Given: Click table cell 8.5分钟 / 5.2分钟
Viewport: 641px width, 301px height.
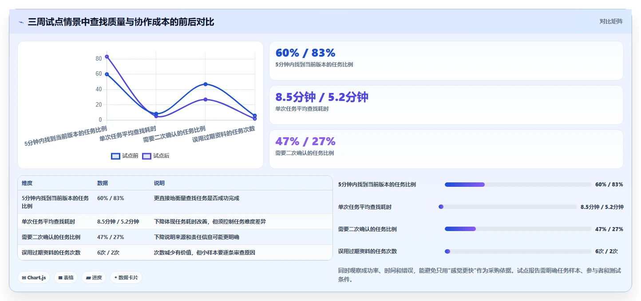Looking at the screenshot, I should click(x=118, y=222).
